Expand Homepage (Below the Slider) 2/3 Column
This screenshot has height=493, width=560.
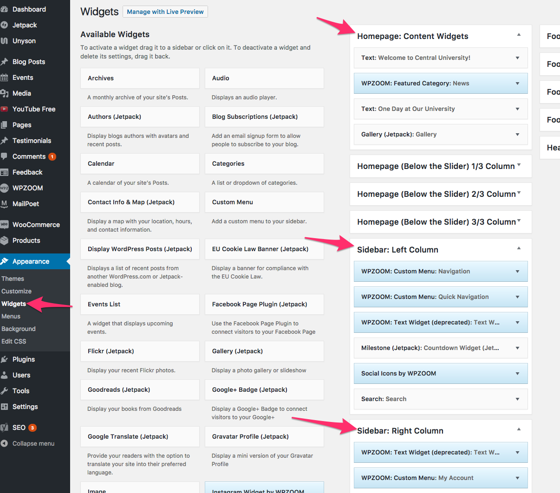(519, 193)
